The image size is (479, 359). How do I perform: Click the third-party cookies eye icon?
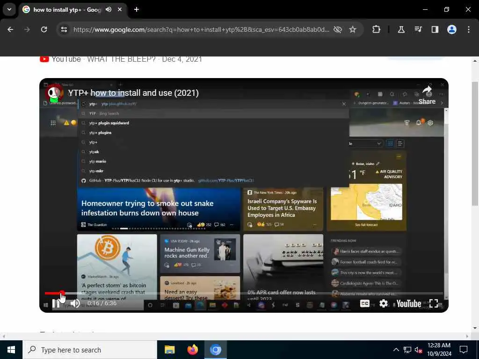pos(338,29)
